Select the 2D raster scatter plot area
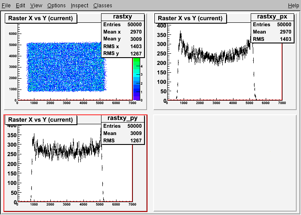This screenshot has height=215, width=301. (66, 67)
